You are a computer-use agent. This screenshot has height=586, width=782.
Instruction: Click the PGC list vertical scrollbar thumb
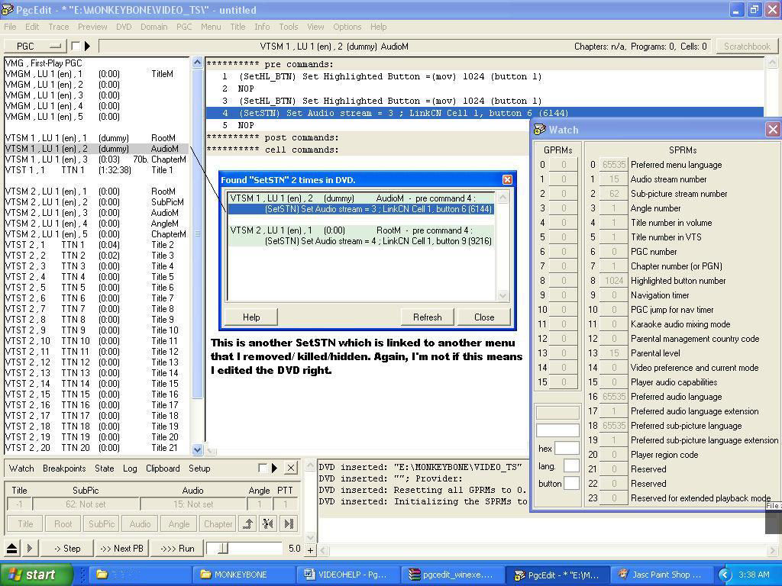point(198,233)
